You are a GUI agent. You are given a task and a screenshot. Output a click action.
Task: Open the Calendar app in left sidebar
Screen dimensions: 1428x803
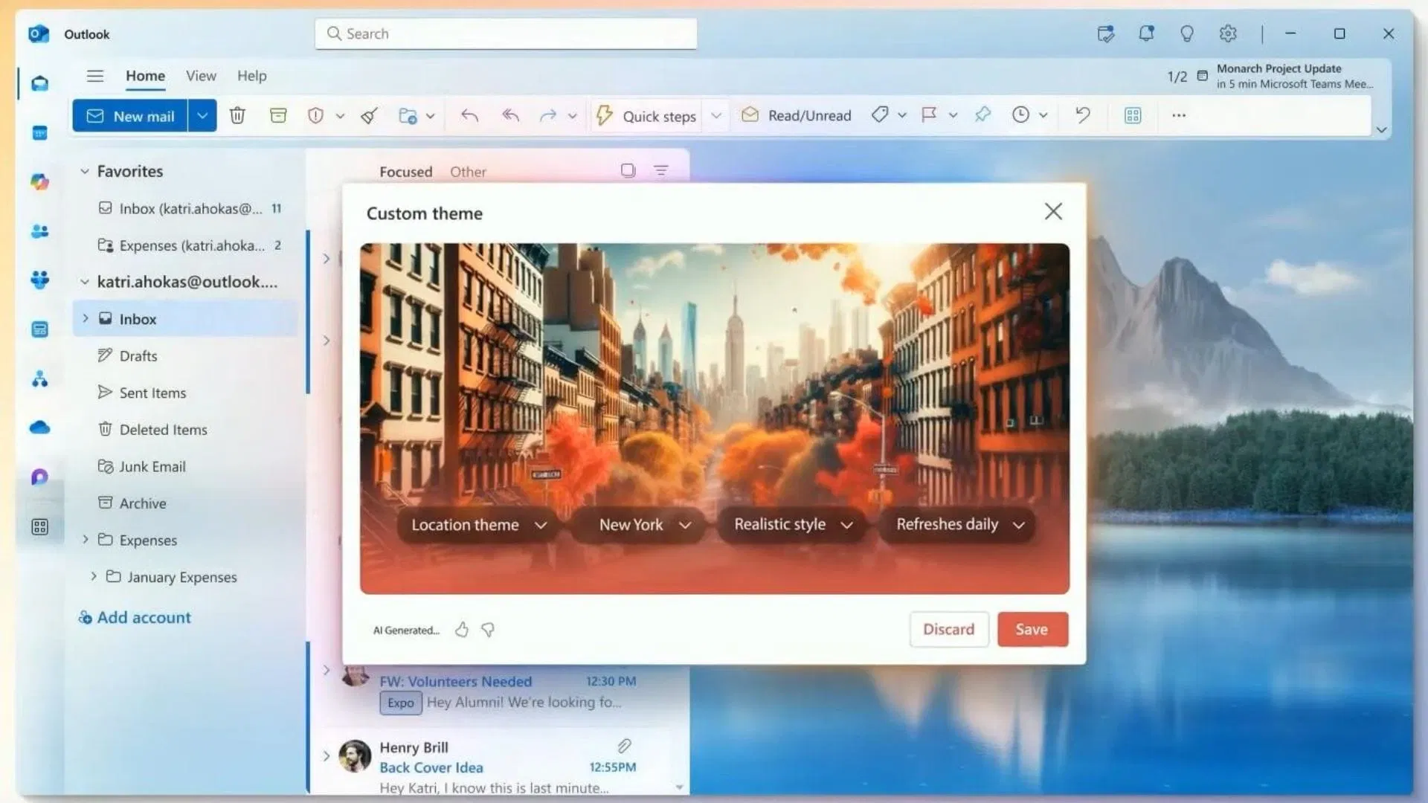40,133
